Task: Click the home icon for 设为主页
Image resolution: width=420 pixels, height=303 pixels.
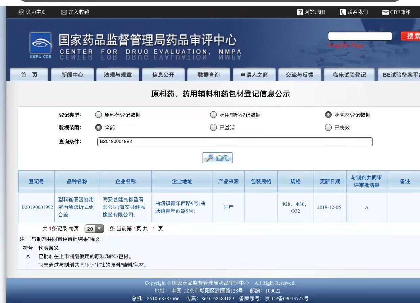Action: click(x=21, y=13)
